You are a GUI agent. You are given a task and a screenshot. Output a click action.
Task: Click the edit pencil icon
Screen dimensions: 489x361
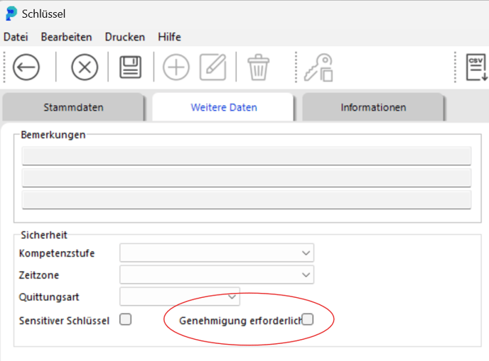213,67
